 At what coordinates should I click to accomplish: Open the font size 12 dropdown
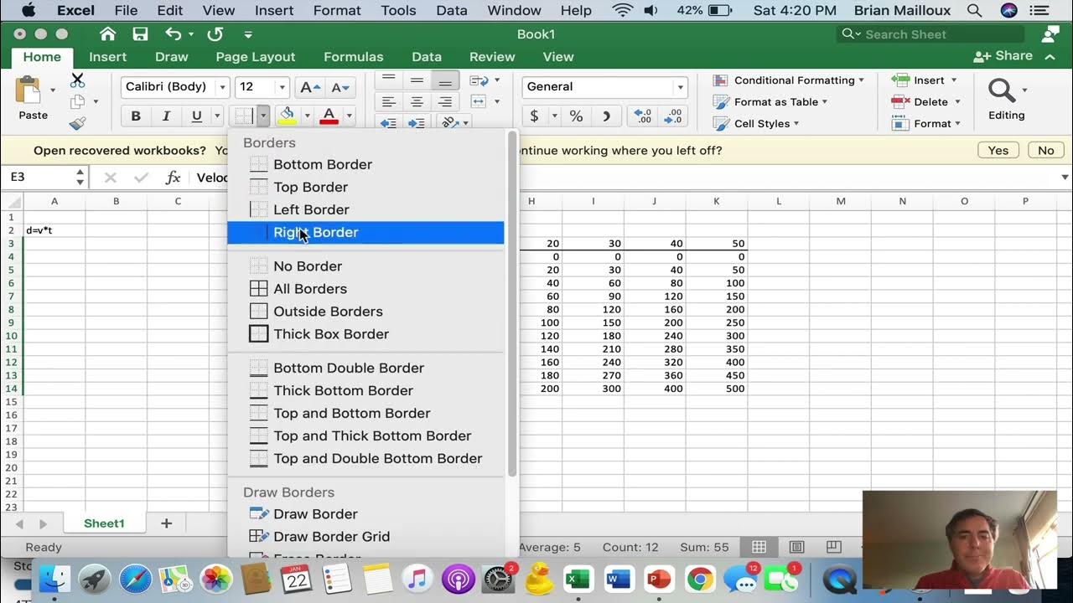click(x=282, y=87)
